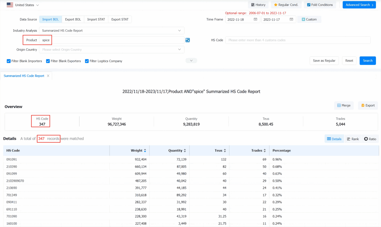Screen dimensions: 381x227
Task: Collapse the search conditions chevron
Action: 191,61
